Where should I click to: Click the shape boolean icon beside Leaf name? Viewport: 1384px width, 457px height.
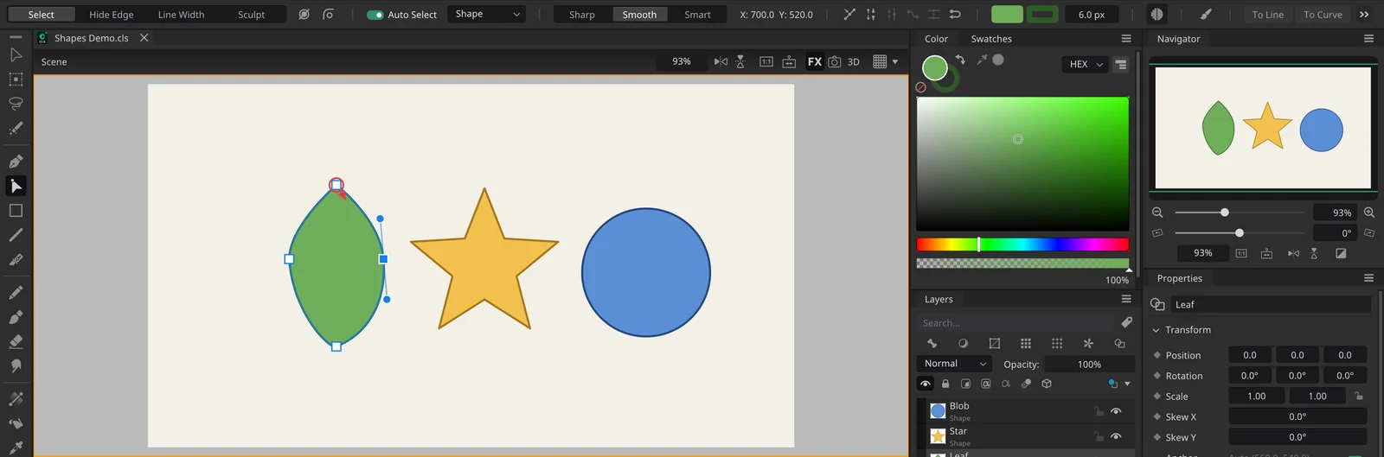(1158, 304)
